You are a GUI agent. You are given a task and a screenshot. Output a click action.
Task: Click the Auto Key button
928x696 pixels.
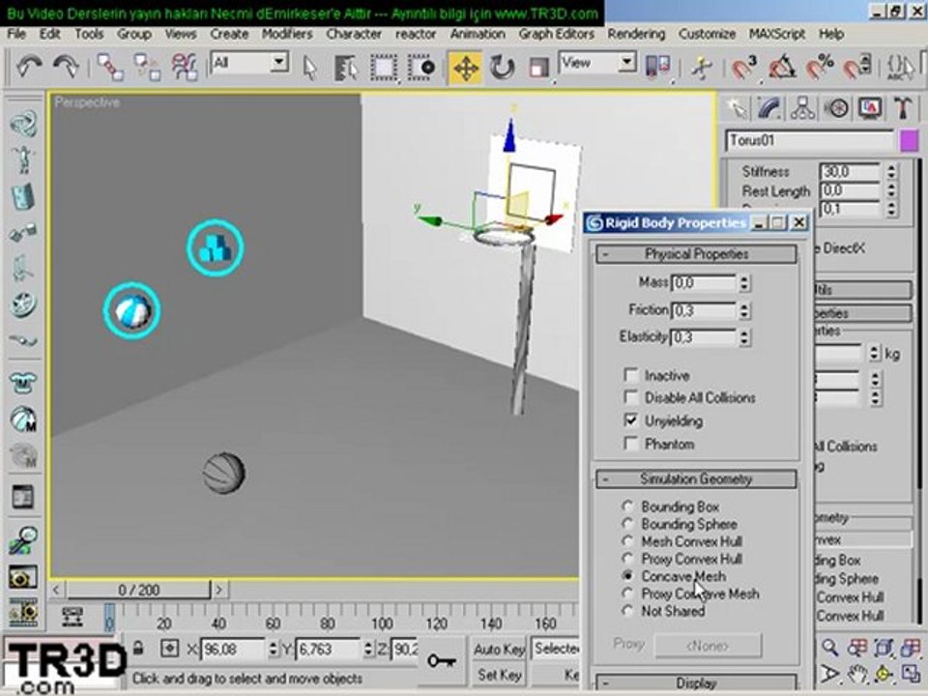click(x=499, y=650)
